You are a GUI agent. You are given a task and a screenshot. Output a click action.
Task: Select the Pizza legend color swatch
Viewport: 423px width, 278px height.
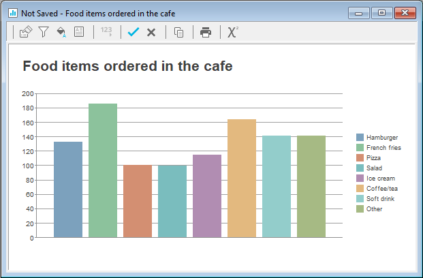pyautogui.click(x=360, y=158)
